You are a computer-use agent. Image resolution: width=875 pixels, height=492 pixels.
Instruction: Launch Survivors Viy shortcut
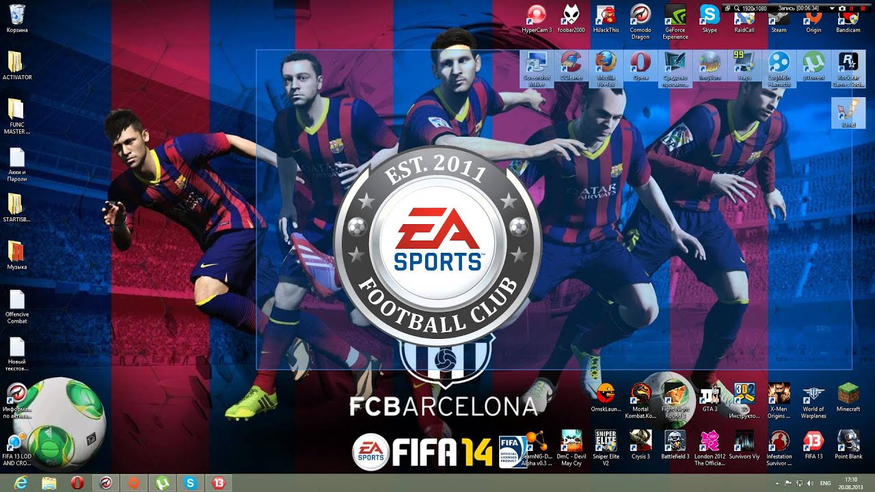pyautogui.click(x=744, y=445)
